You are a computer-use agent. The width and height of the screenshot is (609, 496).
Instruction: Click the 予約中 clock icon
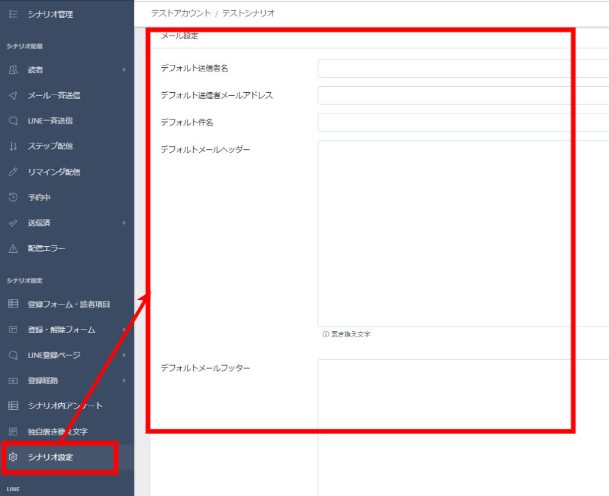click(x=13, y=197)
